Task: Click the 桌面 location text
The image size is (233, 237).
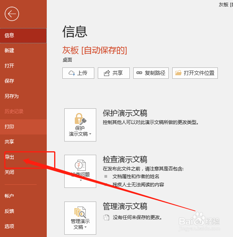Action: pyautogui.click(x=67, y=60)
